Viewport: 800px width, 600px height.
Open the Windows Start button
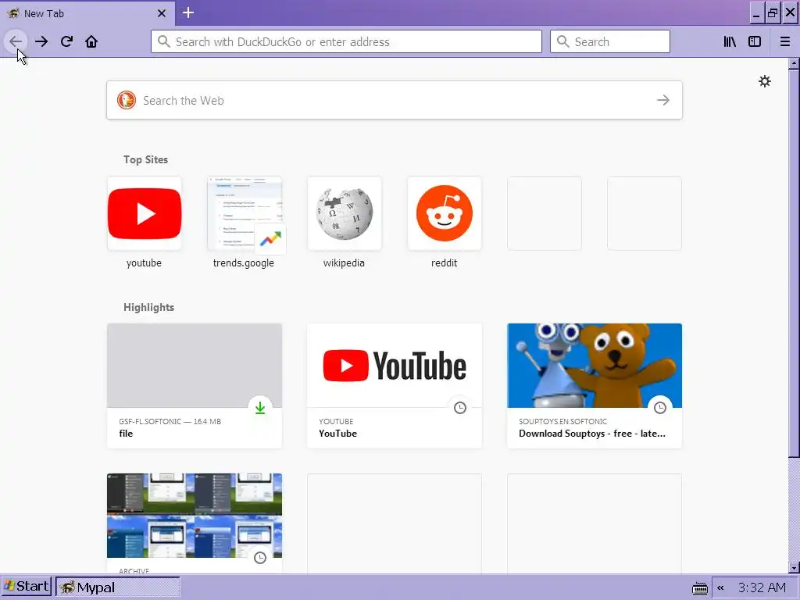27,586
